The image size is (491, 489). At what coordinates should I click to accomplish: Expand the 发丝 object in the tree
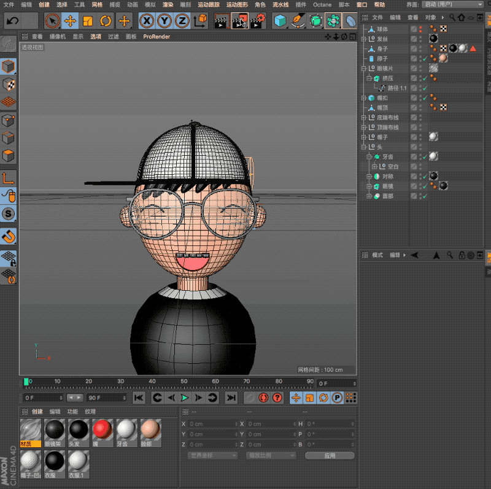(363, 39)
